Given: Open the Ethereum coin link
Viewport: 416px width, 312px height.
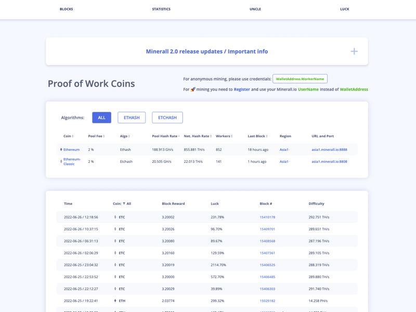Looking at the screenshot, I should (71, 150).
